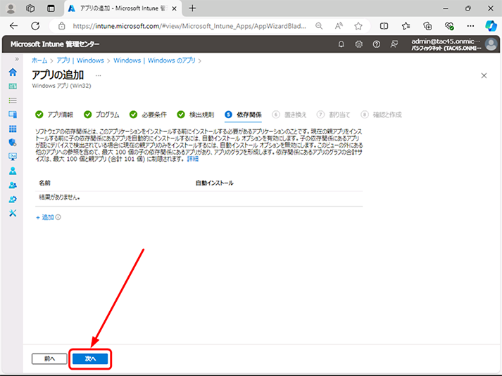Click the 前へ button
Screen dimensions: 502x376
[x=49, y=358]
